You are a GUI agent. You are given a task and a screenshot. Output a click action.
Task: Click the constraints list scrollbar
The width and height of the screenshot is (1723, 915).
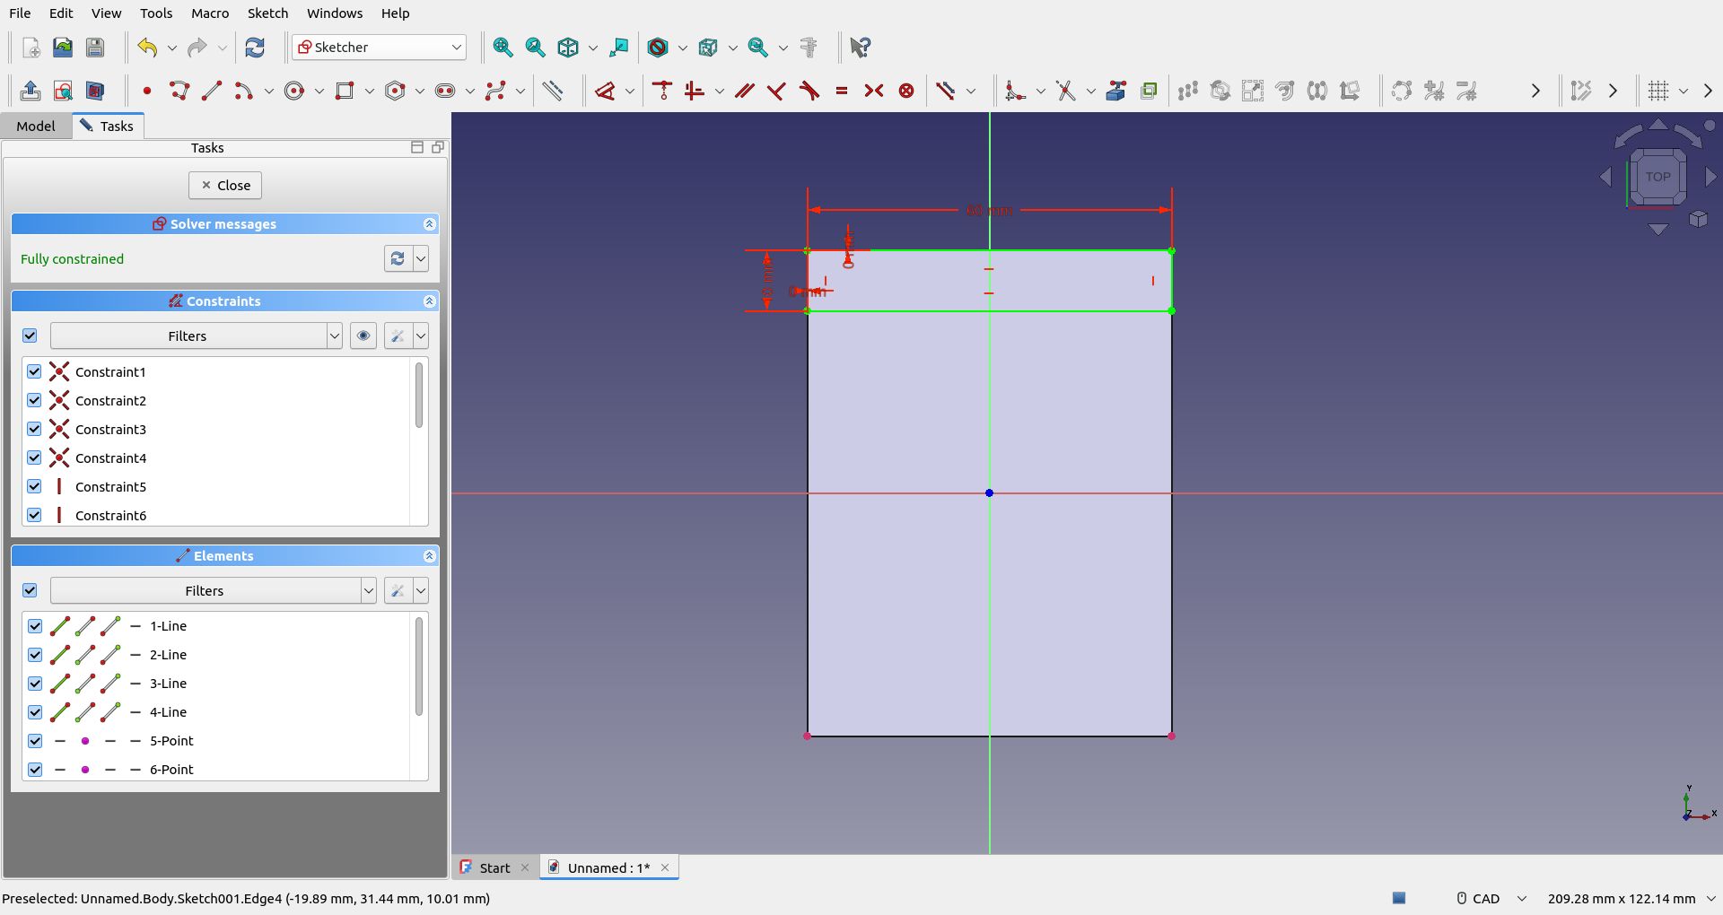[418, 395]
